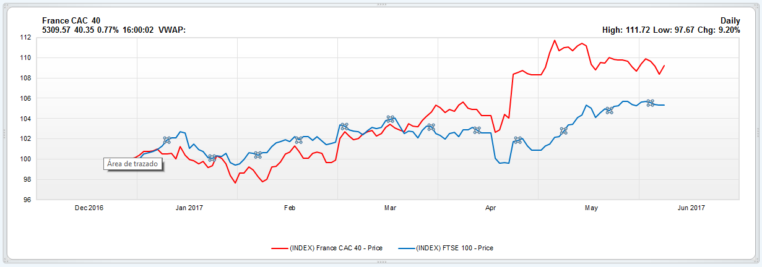
Task: Select the blue line handle just after the April drop
Action: click(518, 140)
